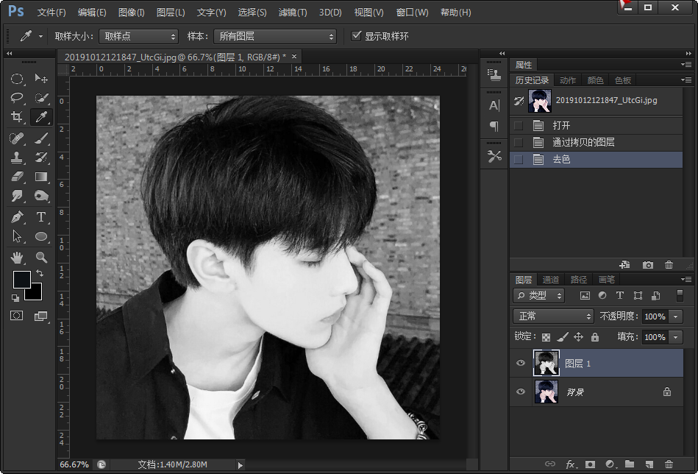Delete layer using the layers trash icon
Screen dimensions: 698x474
point(669,464)
